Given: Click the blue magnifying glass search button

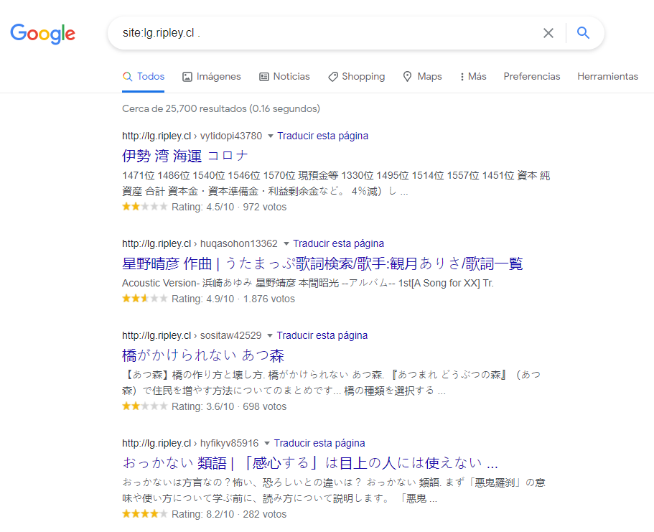Looking at the screenshot, I should coord(583,32).
